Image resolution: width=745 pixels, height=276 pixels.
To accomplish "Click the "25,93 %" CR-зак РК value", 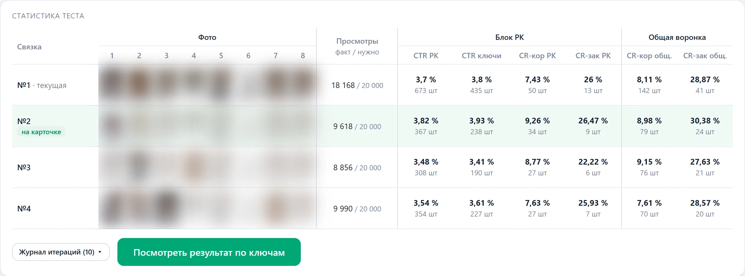I will [x=593, y=203].
